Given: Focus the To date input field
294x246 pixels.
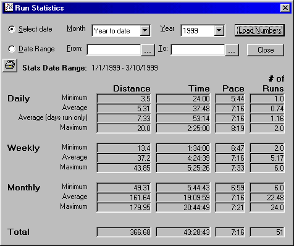Looking at the screenshot, I should click(x=198, y=50).
